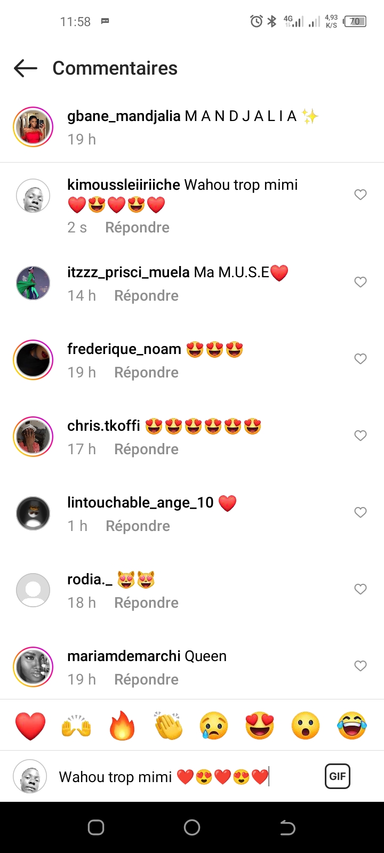Go back using the arrow beside Commentaires
384x853 pixels.
tap(26, 68)
